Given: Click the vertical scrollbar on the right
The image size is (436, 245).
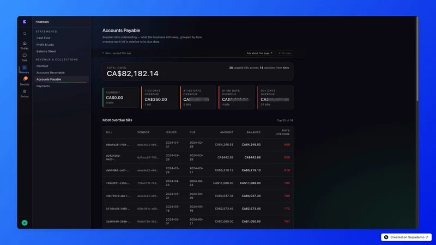Looking at the screenshot, I should tap(417, 59).
